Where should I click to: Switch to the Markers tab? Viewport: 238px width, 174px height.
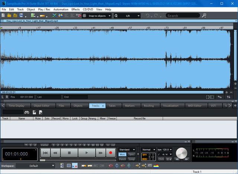pyautogui.click(x=130, y=106)
